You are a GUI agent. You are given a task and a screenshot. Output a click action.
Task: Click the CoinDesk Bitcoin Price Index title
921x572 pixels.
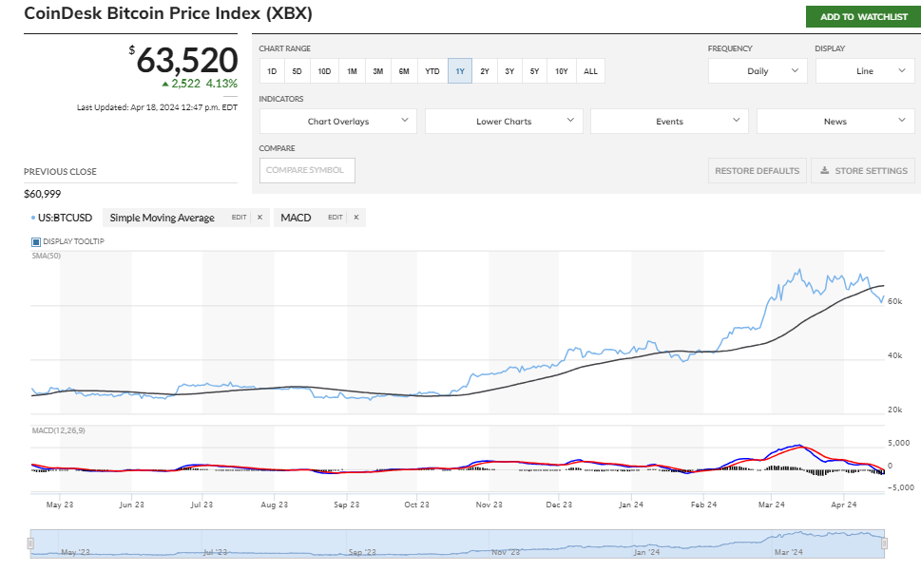168,13
